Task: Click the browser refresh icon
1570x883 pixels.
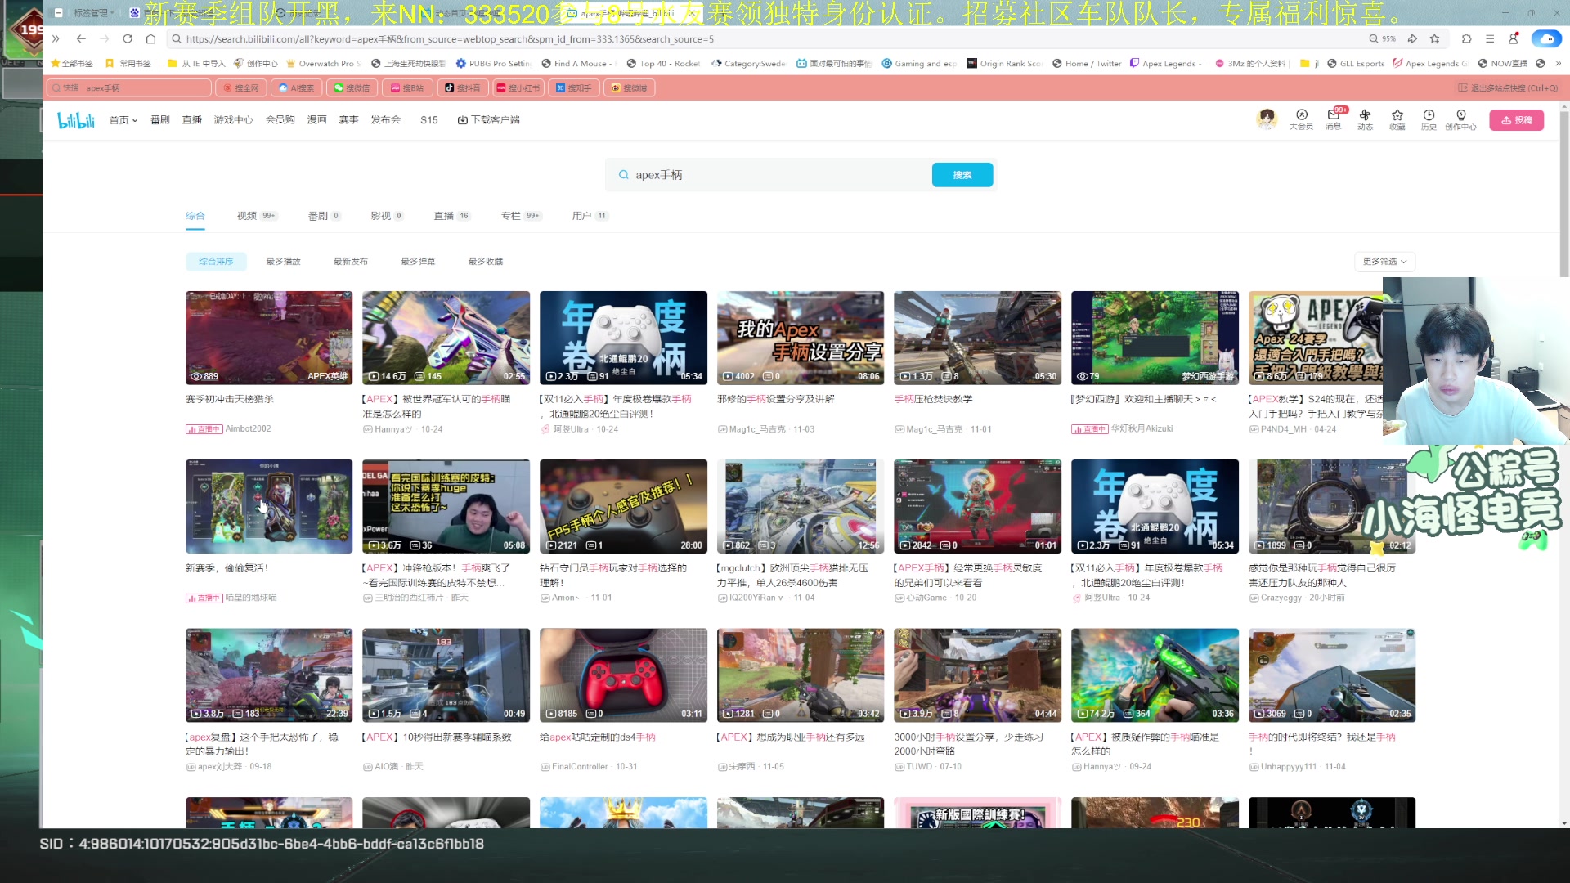Action: (128, 38)
